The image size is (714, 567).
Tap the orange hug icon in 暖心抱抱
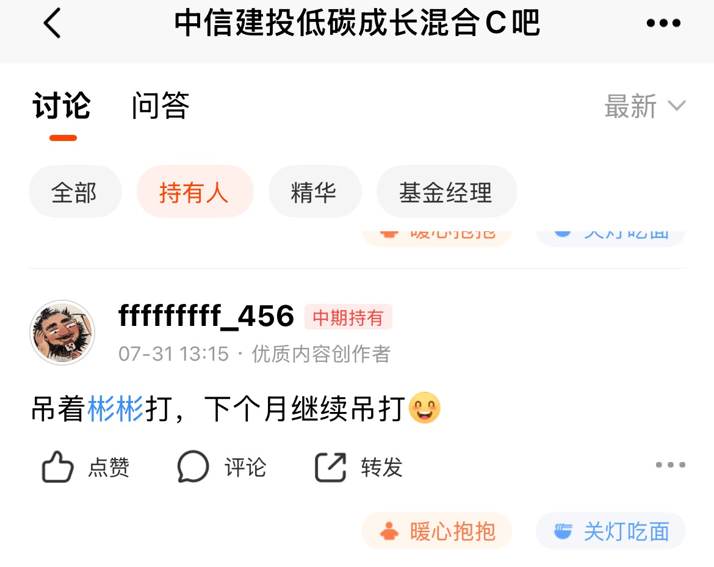(389, 531)
